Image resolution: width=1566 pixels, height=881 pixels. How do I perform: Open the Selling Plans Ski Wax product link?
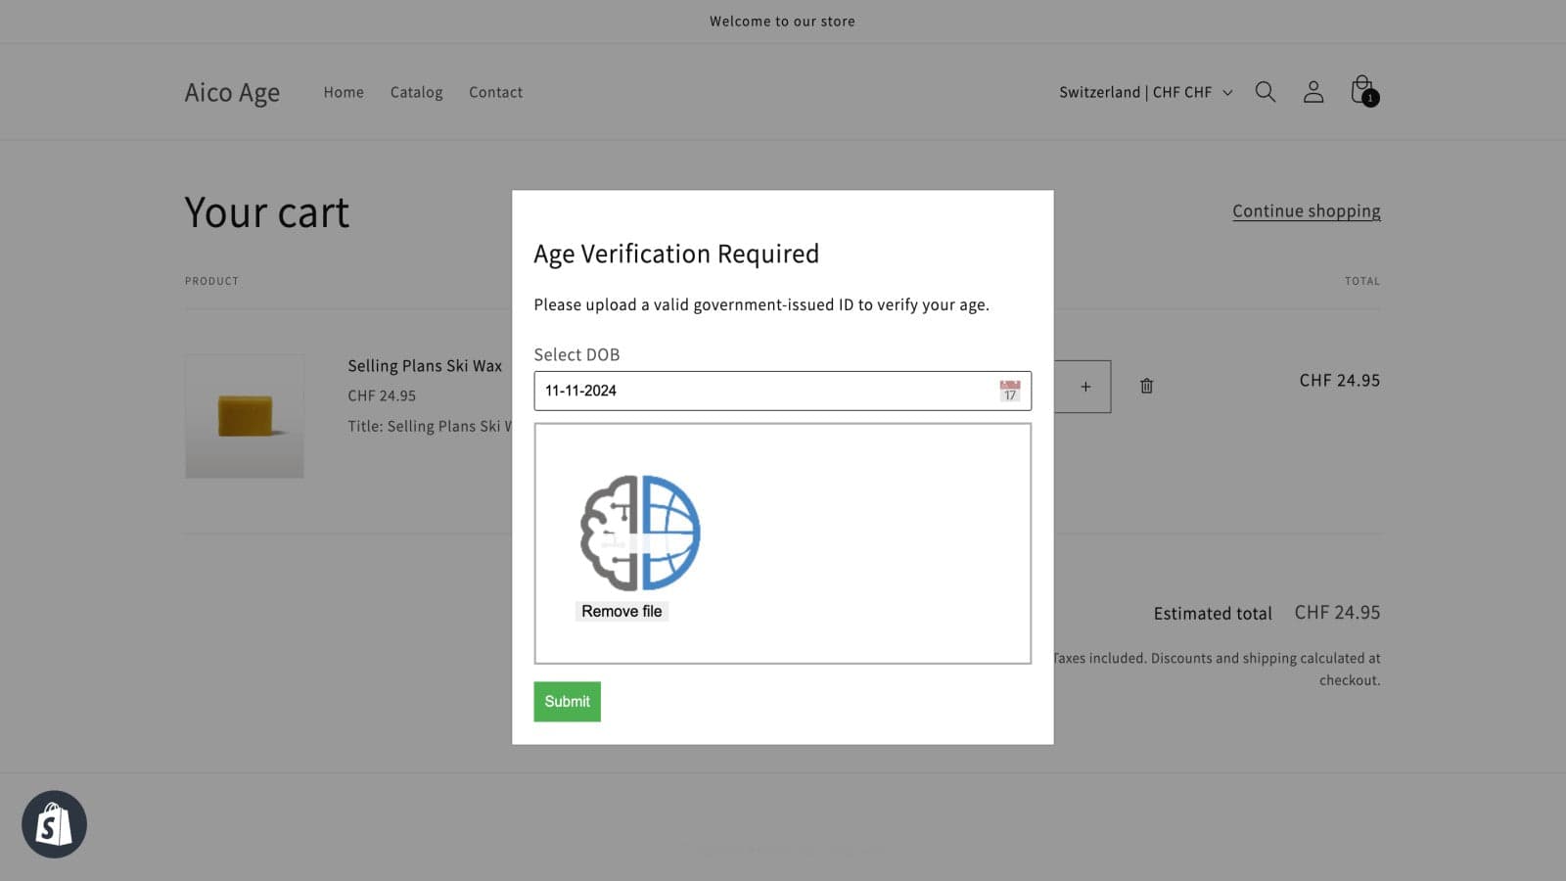tap(425, 366)
